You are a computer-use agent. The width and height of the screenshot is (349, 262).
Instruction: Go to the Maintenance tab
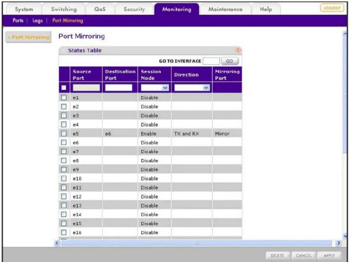[x=225, y=9]
